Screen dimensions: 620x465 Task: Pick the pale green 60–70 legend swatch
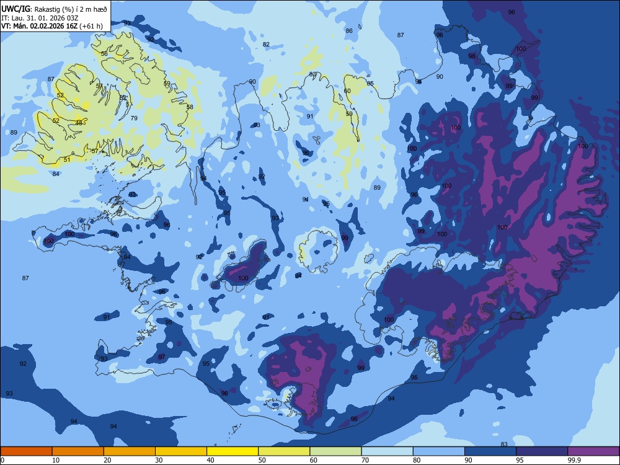point(335,451)
